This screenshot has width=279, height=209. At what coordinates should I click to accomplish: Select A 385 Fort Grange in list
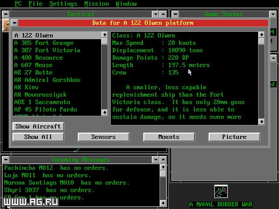57,43
